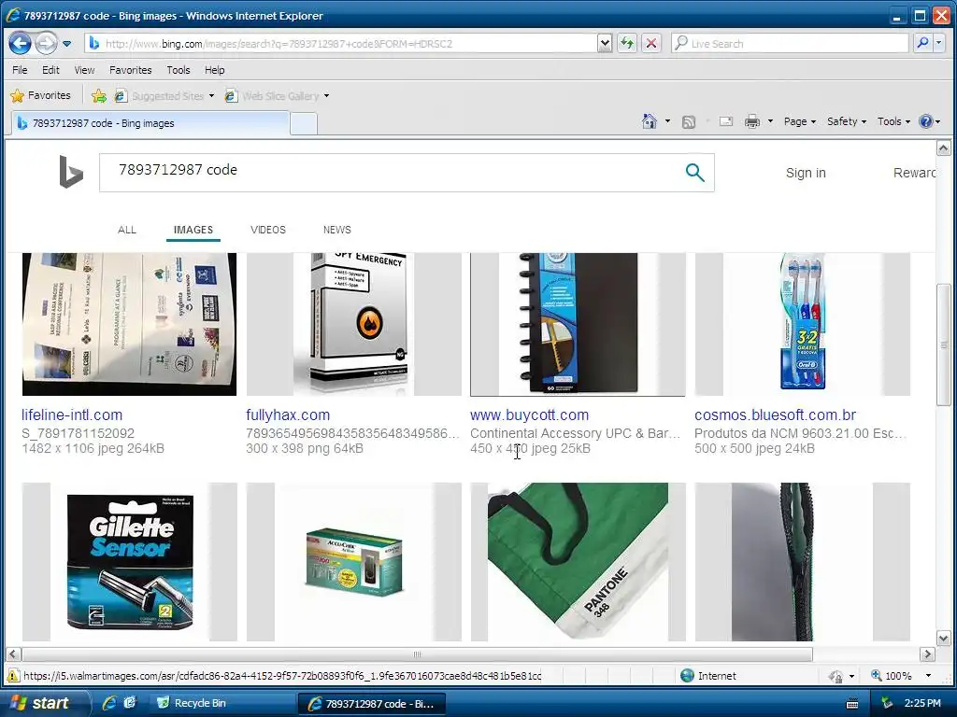Open the File menu

(x=20, y=70)
